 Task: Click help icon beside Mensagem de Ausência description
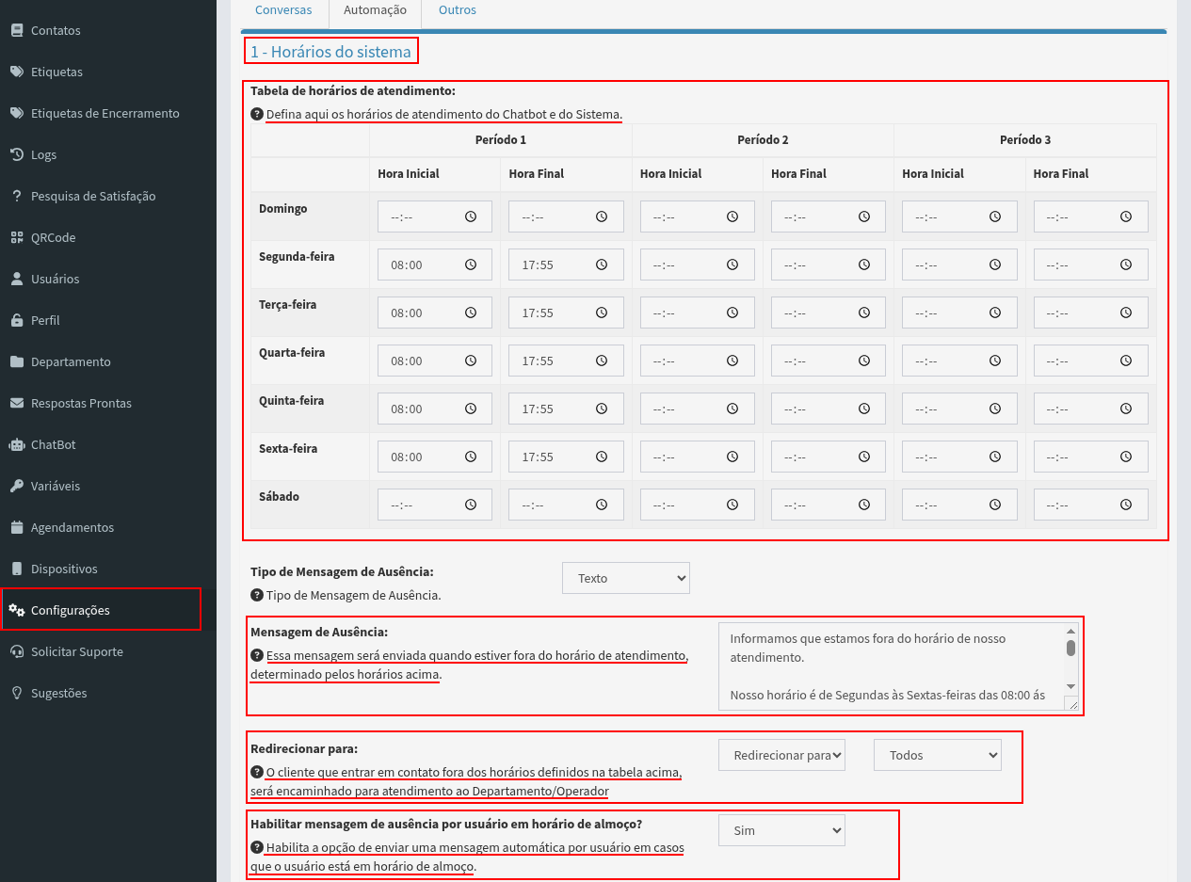pos(256,655)
